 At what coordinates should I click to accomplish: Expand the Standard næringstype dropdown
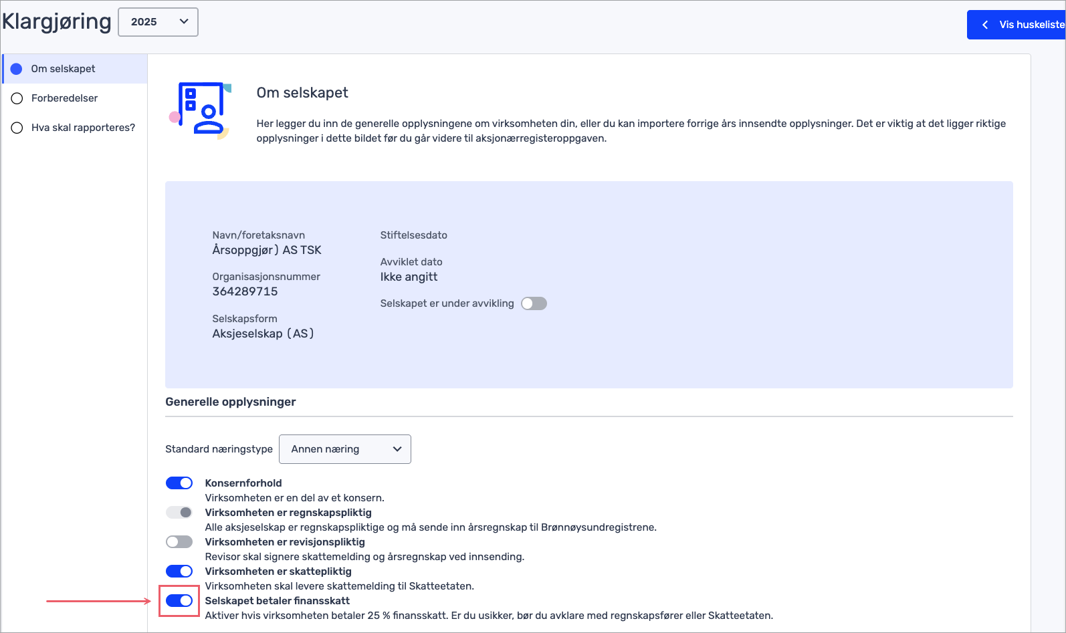click(x=344, y=449)
